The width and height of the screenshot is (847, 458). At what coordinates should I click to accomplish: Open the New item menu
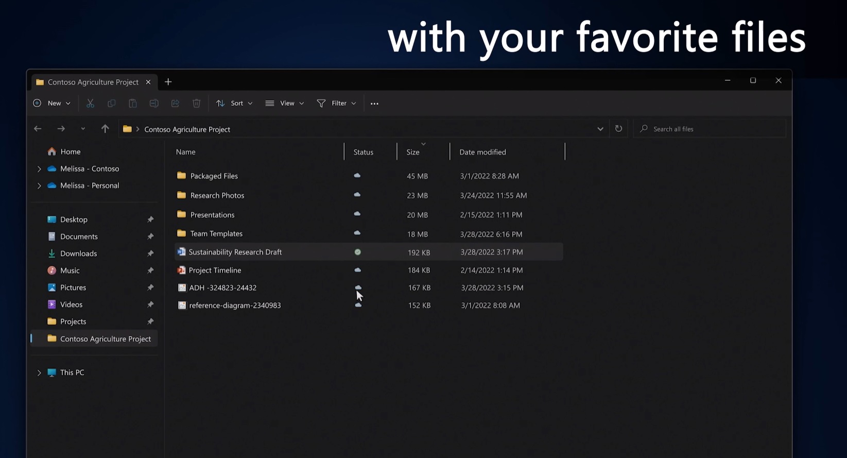click(52, 104)
